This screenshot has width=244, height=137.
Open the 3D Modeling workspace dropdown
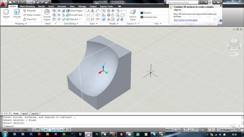225,130
